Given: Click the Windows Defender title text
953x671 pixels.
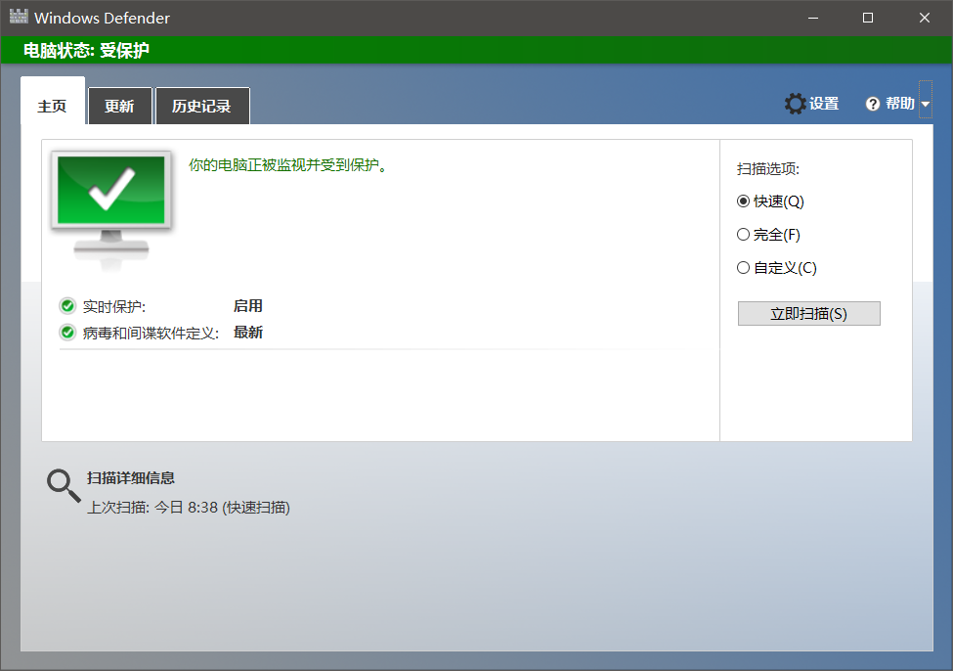Looking at the screenshot, I should pos(102,19).
